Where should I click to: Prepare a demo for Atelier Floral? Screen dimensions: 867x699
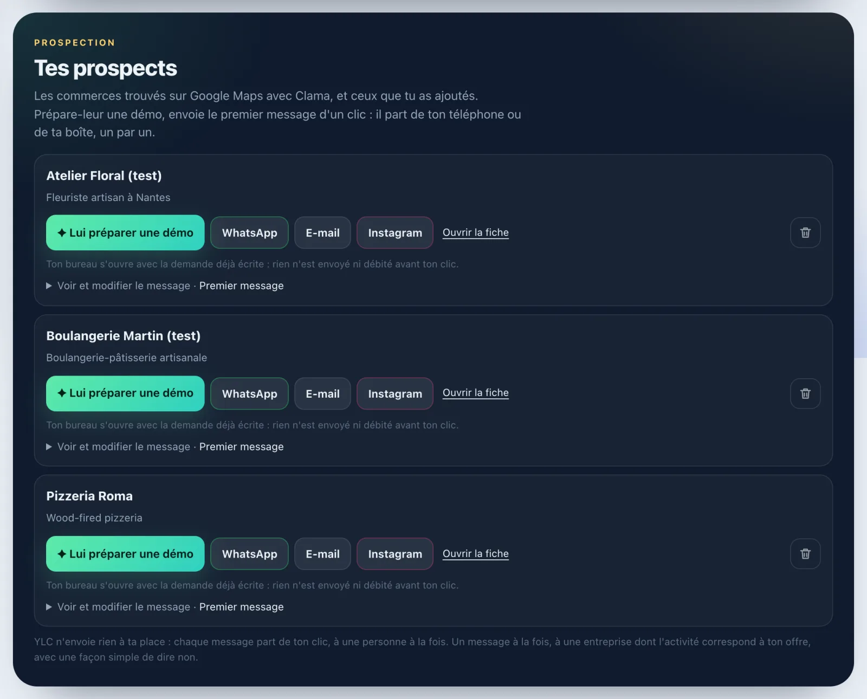click(x=125, y=232)
